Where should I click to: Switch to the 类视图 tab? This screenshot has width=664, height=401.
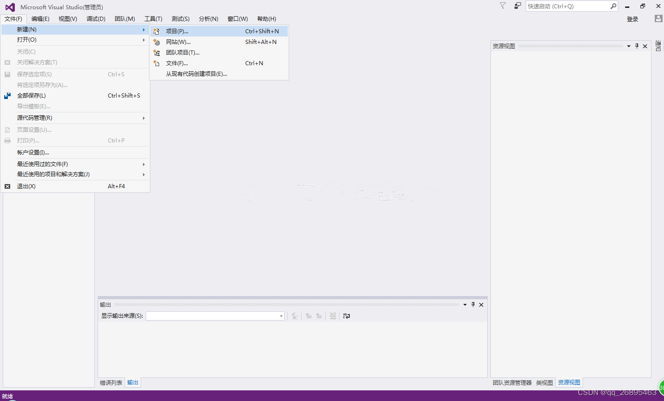(x=545, y=383)
